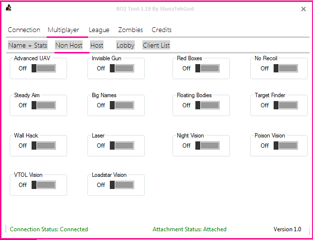Enable the No Recoil switch
Viewport: 313px width, 240px height.
pos(285,69)
